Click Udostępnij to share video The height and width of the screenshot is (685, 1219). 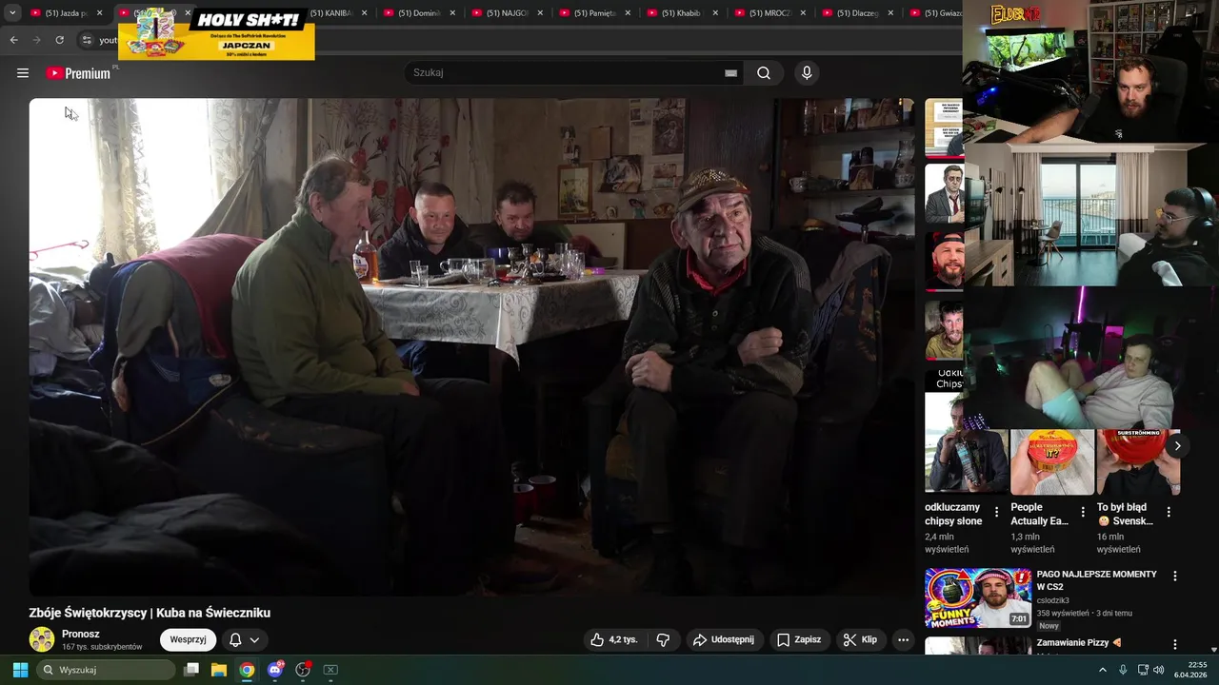[x=723, y=640]
